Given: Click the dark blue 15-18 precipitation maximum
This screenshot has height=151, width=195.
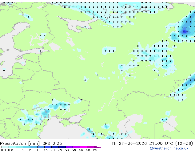Looking at the screenshot, I should pos(185,31).
